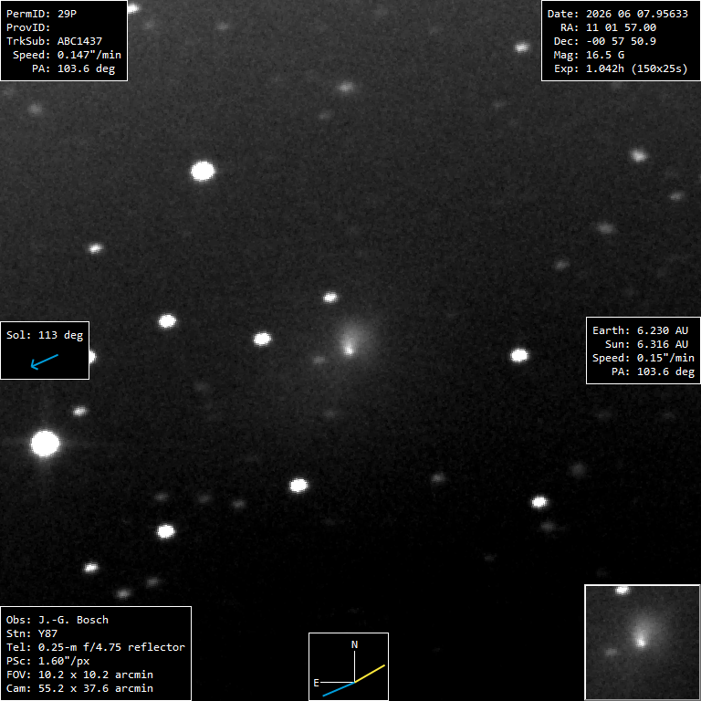Click "FOV: 10.2 x 10.2 arcmin" text
The width and height of the screenshot is (701, 701).
coord(79,675)
